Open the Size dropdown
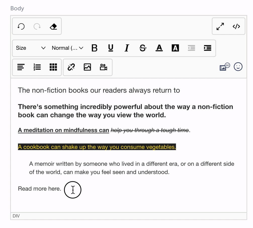The width and height of the screenshot is (253, 228). 31,48
